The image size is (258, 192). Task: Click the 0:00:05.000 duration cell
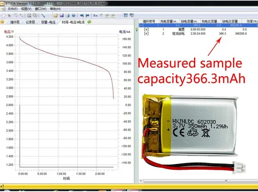click(x=198, y=29)
